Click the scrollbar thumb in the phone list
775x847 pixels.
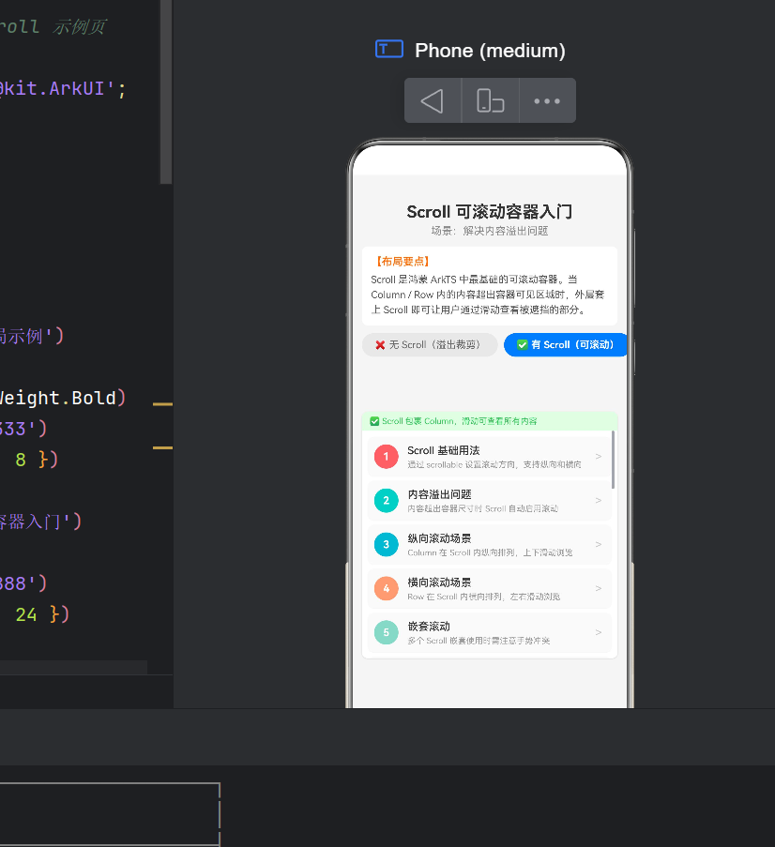613,460
